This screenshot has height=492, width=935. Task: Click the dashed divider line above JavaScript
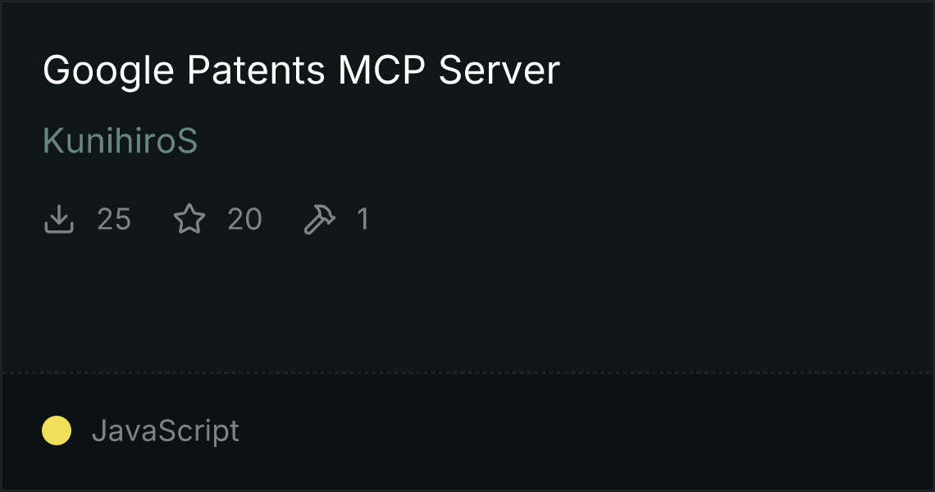point(467,373)
